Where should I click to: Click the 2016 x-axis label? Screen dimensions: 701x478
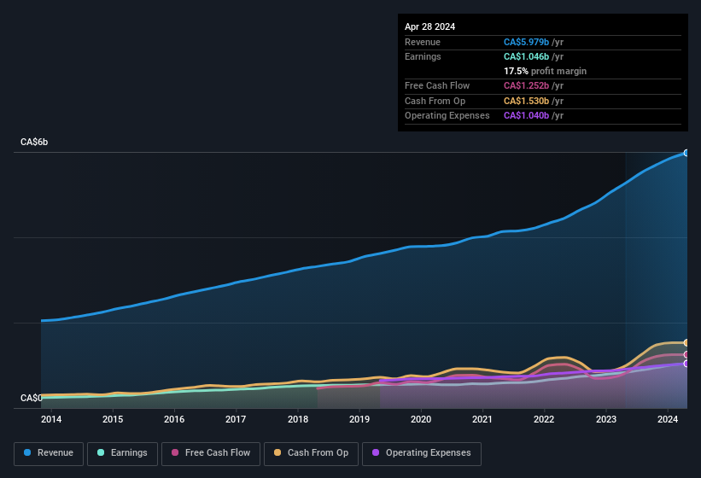(x=174, y=419)
